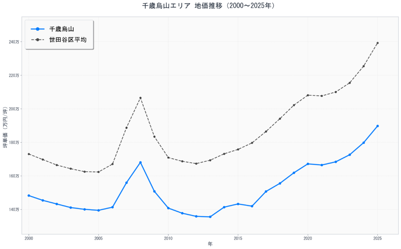Click the 2013 lowest point on the blue line
Viewport: 401px width, 249px height.
(x=210, y=217)
